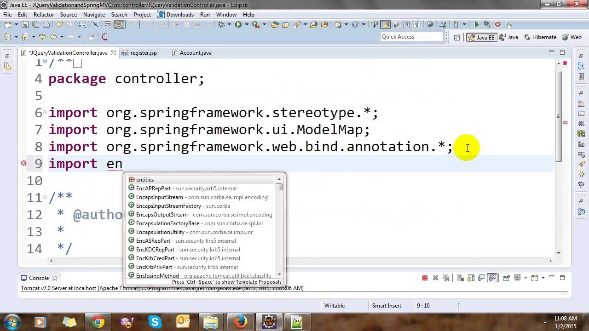Toggle Show Console on Standard Error Change
The image size is (589, 331).
(x=493, y=278)
